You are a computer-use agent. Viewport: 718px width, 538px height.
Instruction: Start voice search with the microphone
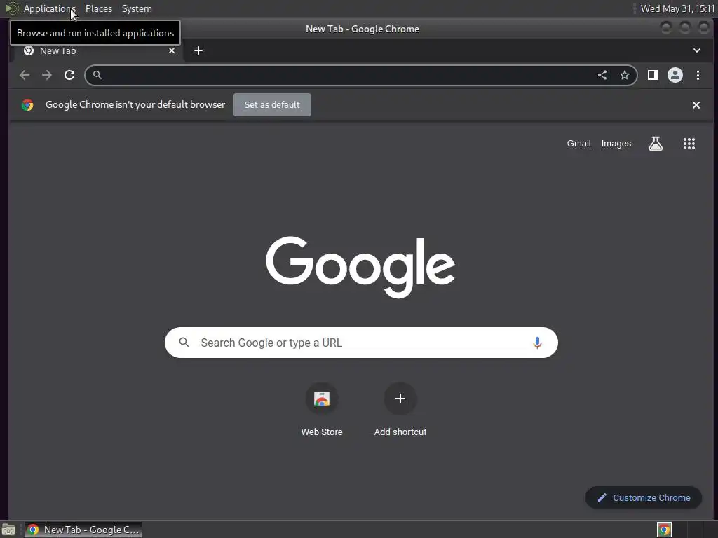coord(537,343)
